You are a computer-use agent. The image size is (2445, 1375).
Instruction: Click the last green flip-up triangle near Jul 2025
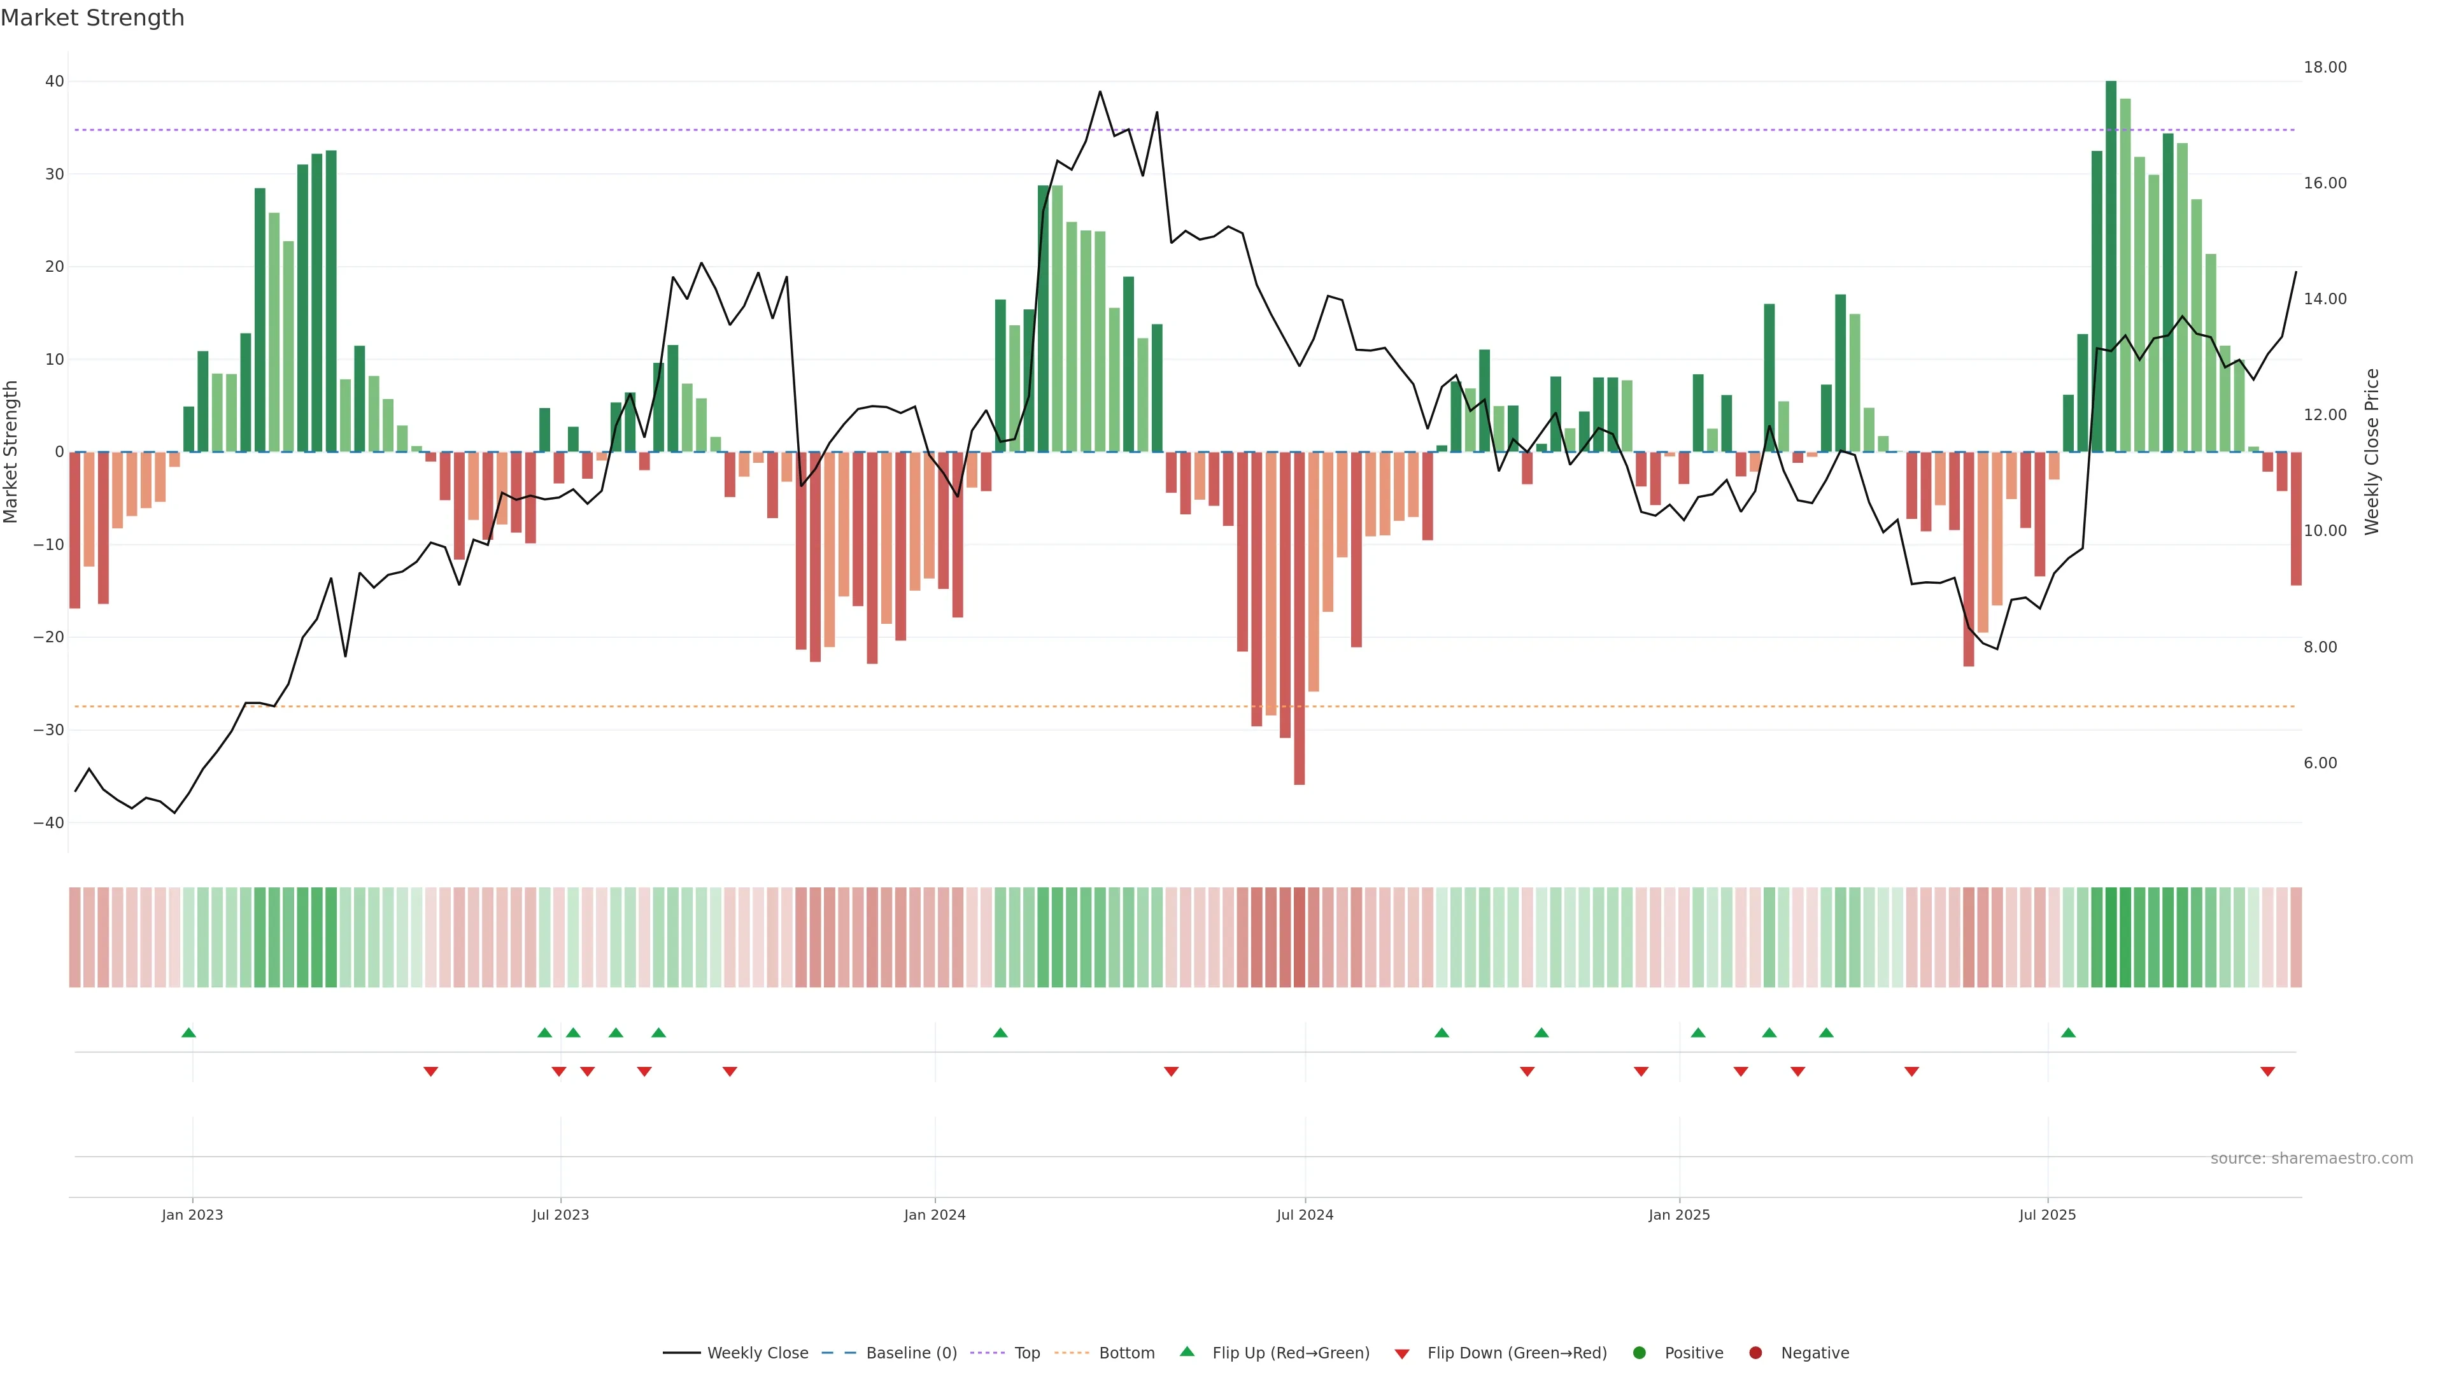click(2068, 1033)
